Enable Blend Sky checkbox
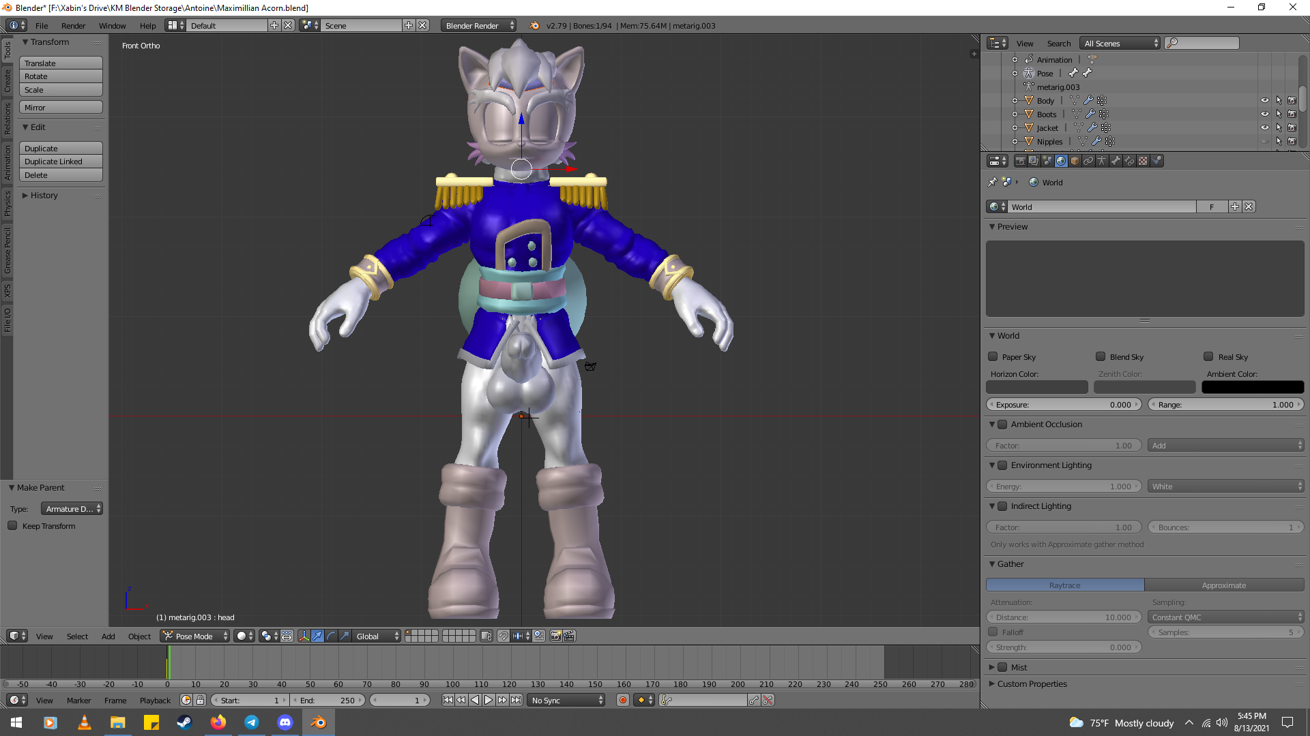This screenshot has width=1310, height=736. [1101, 356]
